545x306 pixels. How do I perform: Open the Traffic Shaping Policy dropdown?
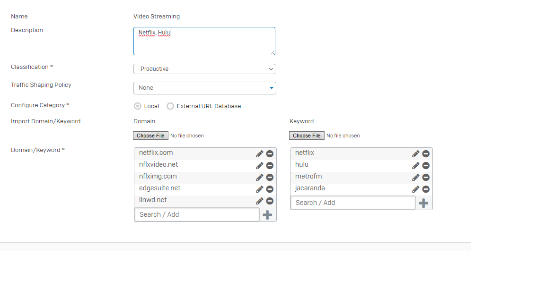point(205,88)
